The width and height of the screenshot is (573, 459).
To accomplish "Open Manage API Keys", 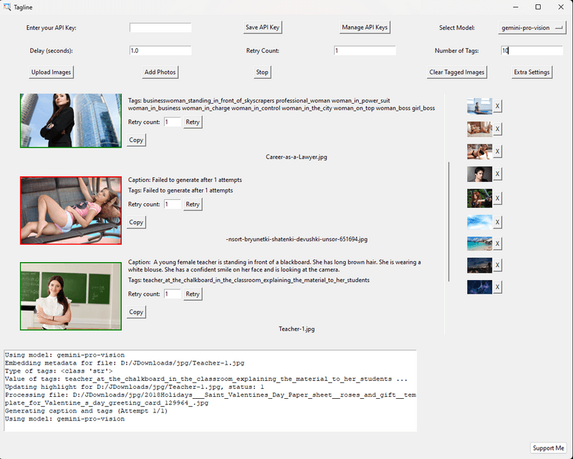I will click(365, 27).
